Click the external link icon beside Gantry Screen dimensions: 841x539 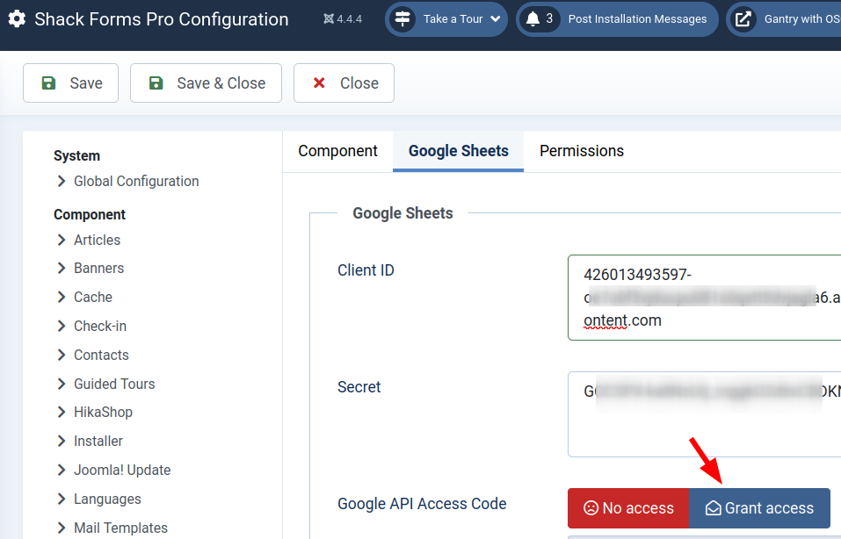(743, 19)
